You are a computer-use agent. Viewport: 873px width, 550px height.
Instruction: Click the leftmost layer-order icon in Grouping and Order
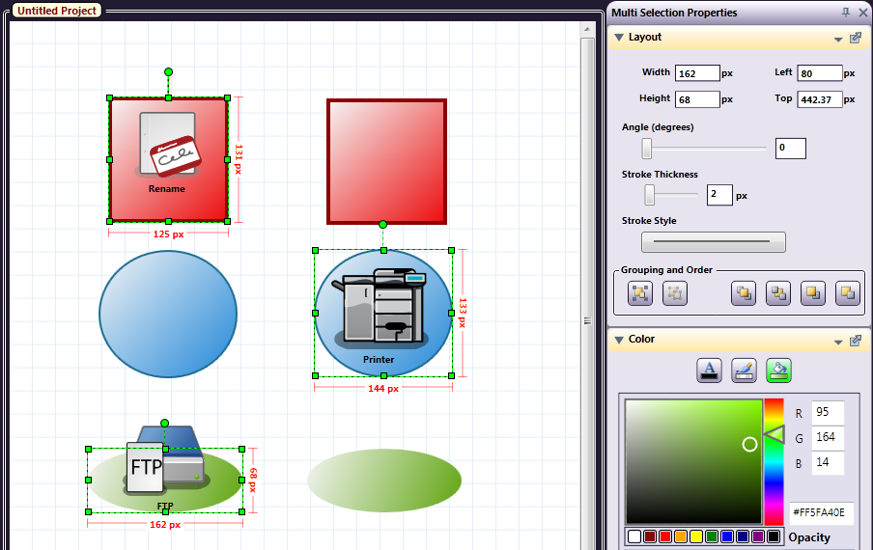[743, 294]
